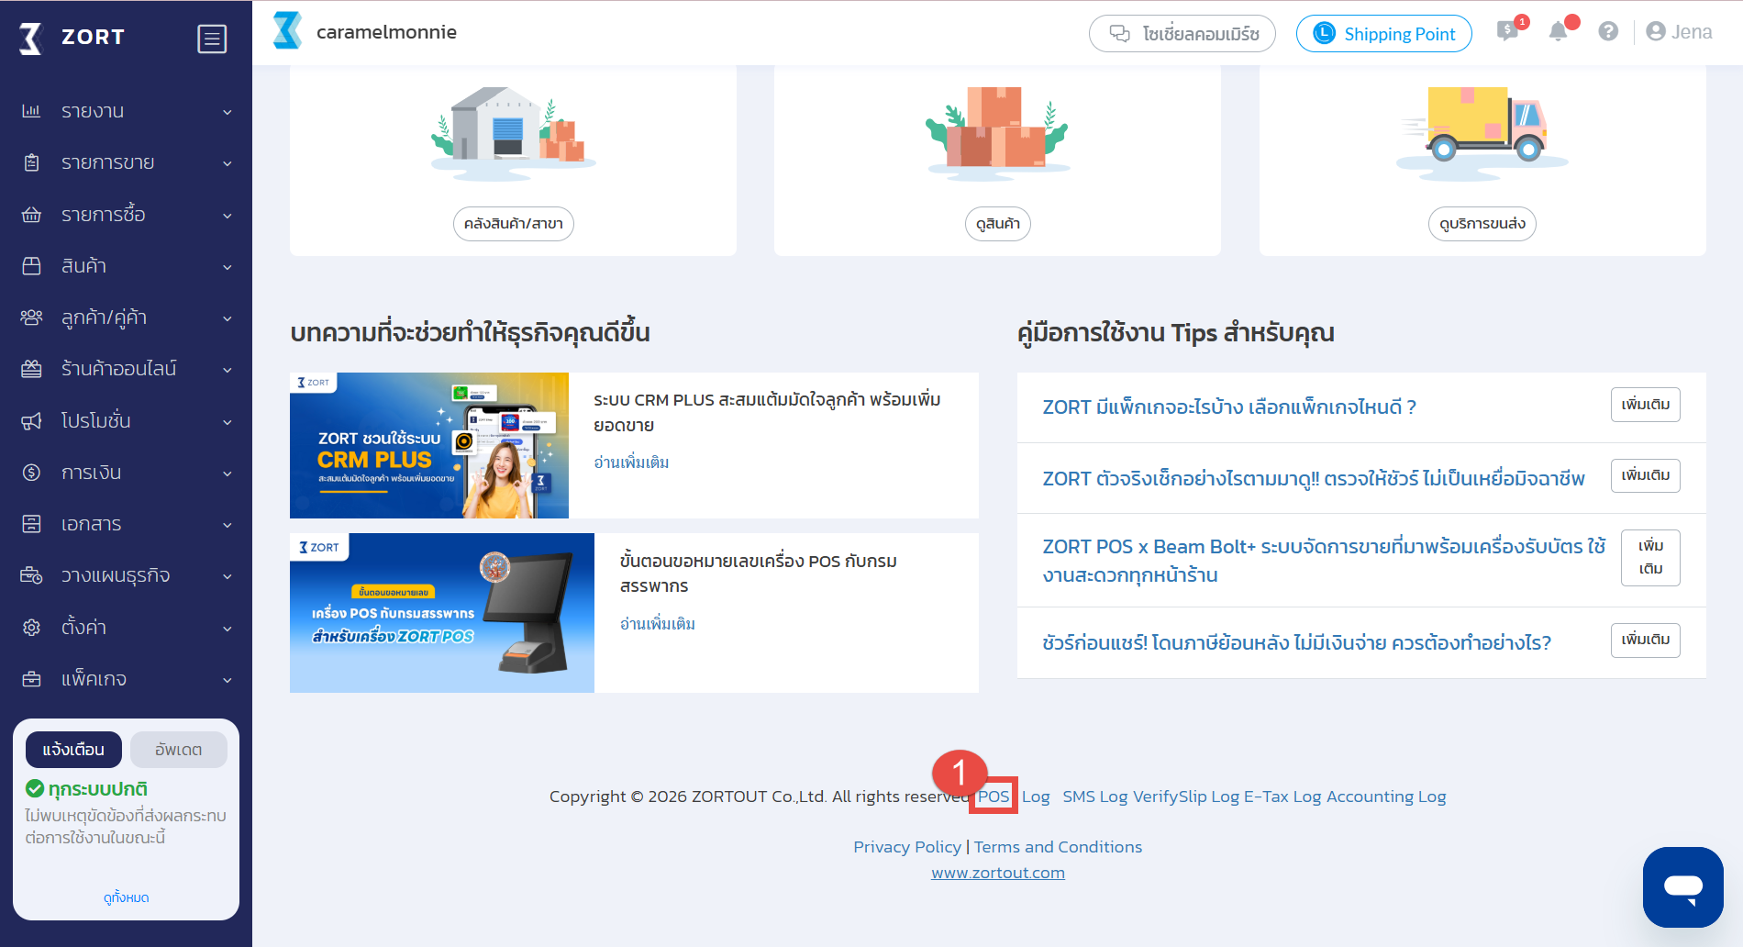Image resolution: width=1743 pixels, height=947 pixels.
Task: Open the รายการขาย sidebar menu
Action: (x=126, y=162)
